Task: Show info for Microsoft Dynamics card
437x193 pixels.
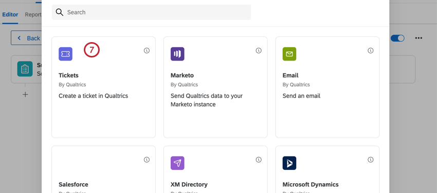Action: pos(370,160)
